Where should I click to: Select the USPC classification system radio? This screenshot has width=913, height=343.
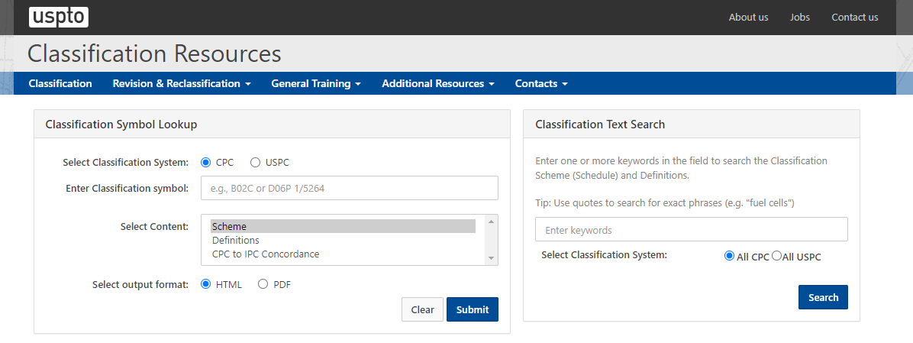click(x=255, y=162)
